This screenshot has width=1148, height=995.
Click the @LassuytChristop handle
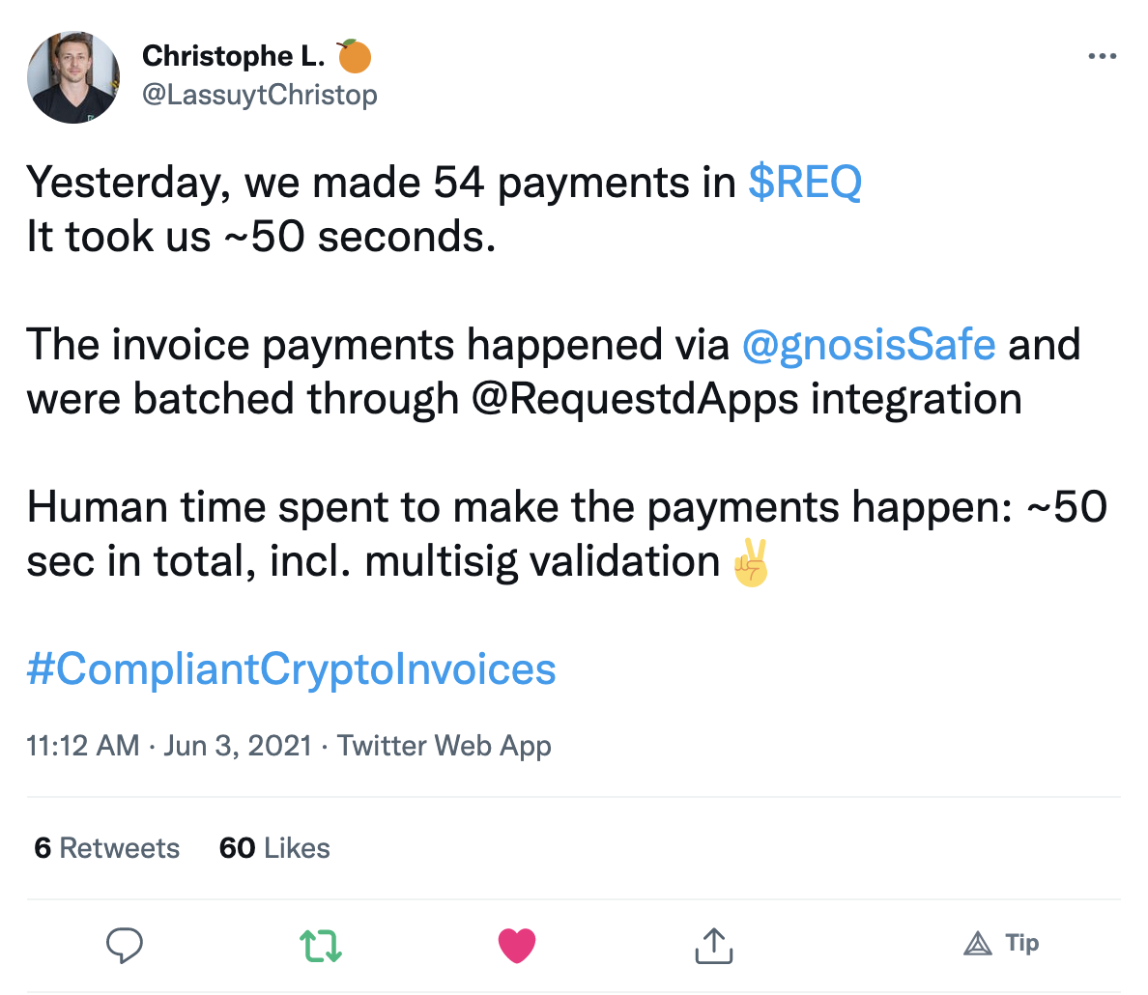coord(259,95)
